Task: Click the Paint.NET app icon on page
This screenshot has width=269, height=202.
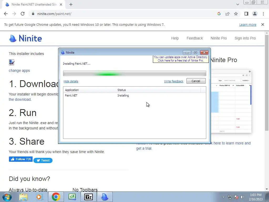Action: click(x=12, y=62)
